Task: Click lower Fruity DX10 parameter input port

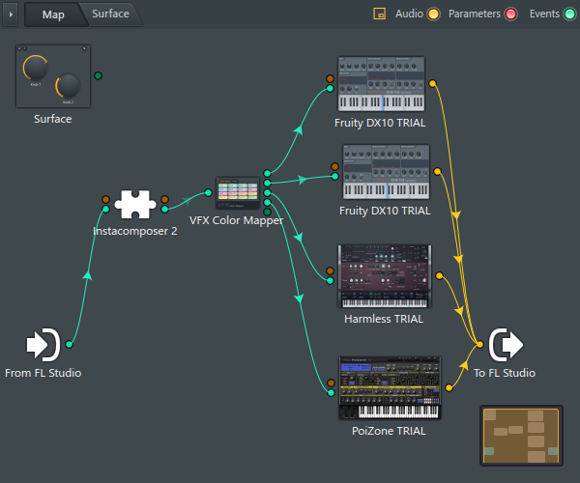Action: 334,166
